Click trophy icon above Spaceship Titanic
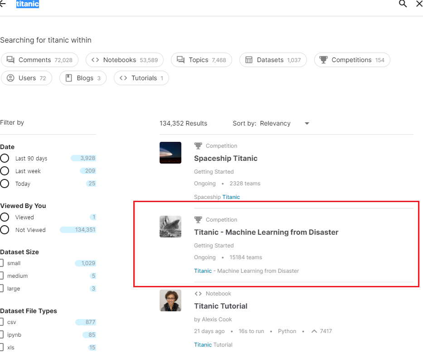The height and width of the screenshot is (353, 423). (x=198, y=146)
